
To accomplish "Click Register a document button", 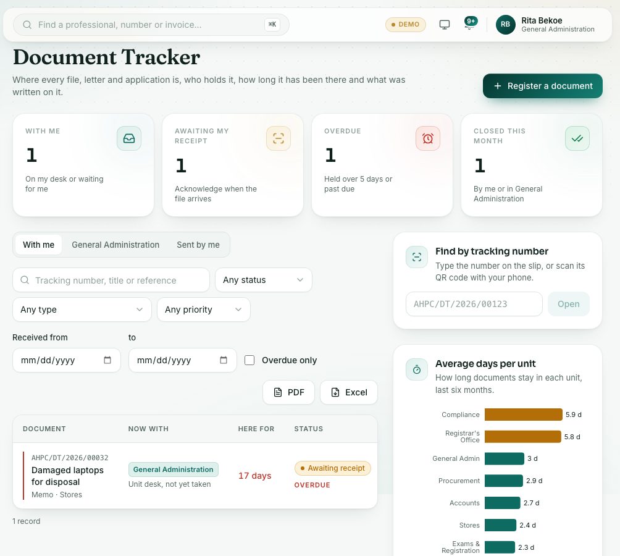I will tap(542, 86).
